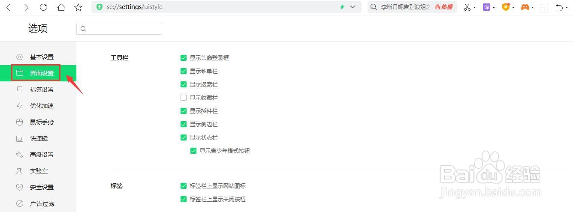Enable 显示收藏栏 checkbox
The width and height of the screenshot is (573, 212).
(x=184, y=98)
